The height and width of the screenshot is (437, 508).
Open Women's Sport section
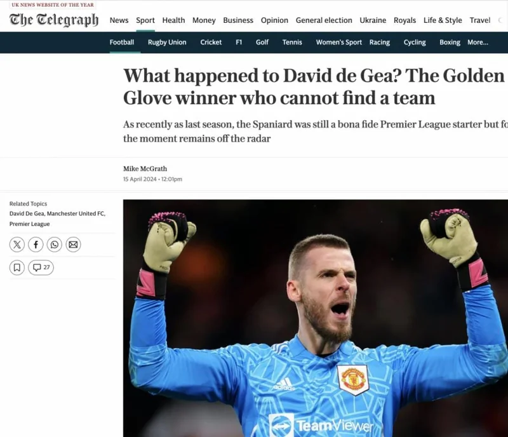(339, 42)
